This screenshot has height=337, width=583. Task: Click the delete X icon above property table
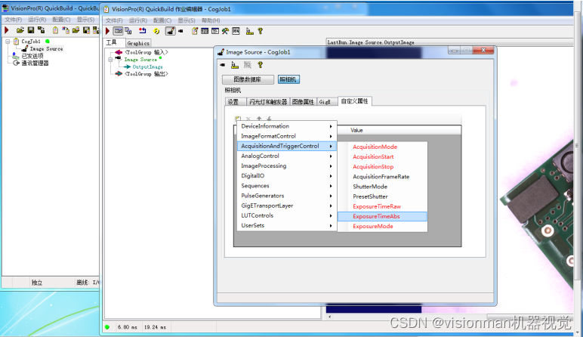pyautogui.click(x=248, y=119)
